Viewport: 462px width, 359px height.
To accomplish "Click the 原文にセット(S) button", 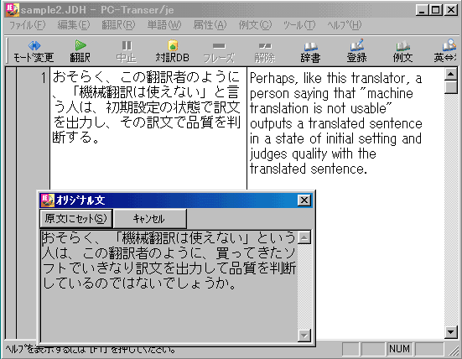I will [x=76, y=218].
